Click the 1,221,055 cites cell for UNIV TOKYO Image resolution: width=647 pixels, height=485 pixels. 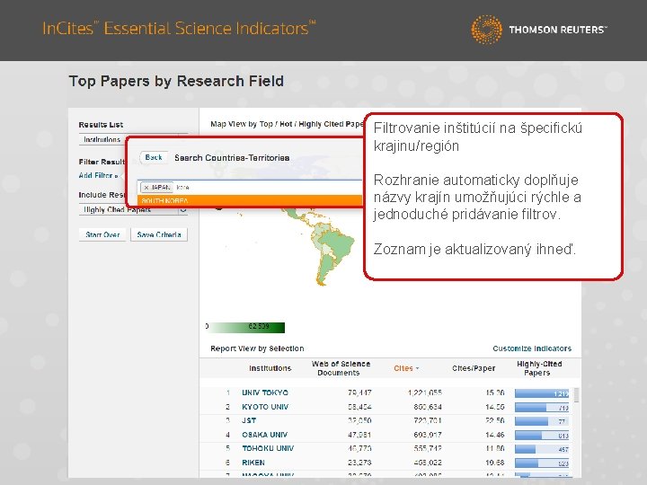424,392
